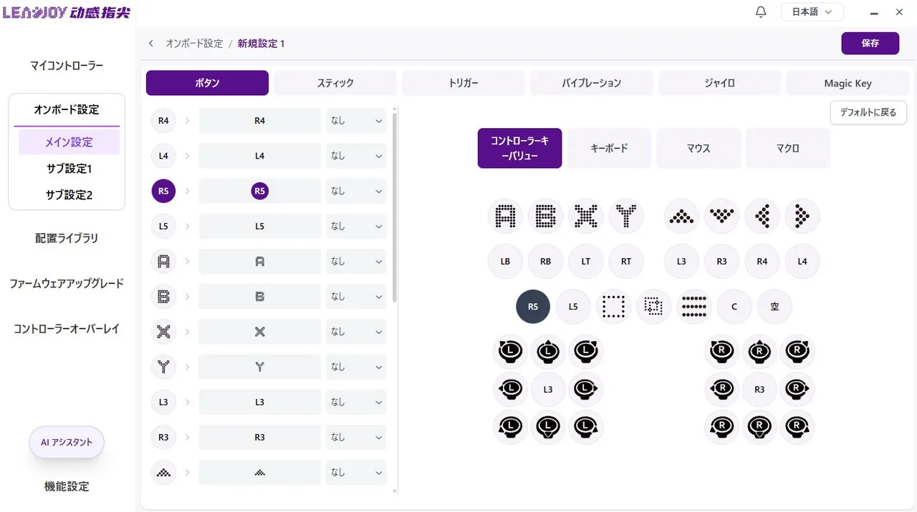Image resolution: width=917 pixels, height=512 pixels.
Task: Open the Magic Key tab
Action: pos(848,83)
